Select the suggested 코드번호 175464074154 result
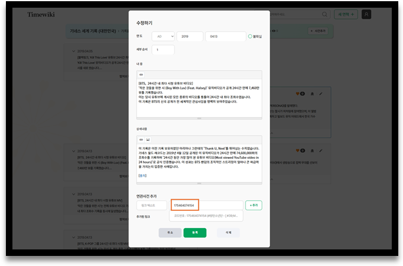The image size is (403, 266). coord(198,216)
